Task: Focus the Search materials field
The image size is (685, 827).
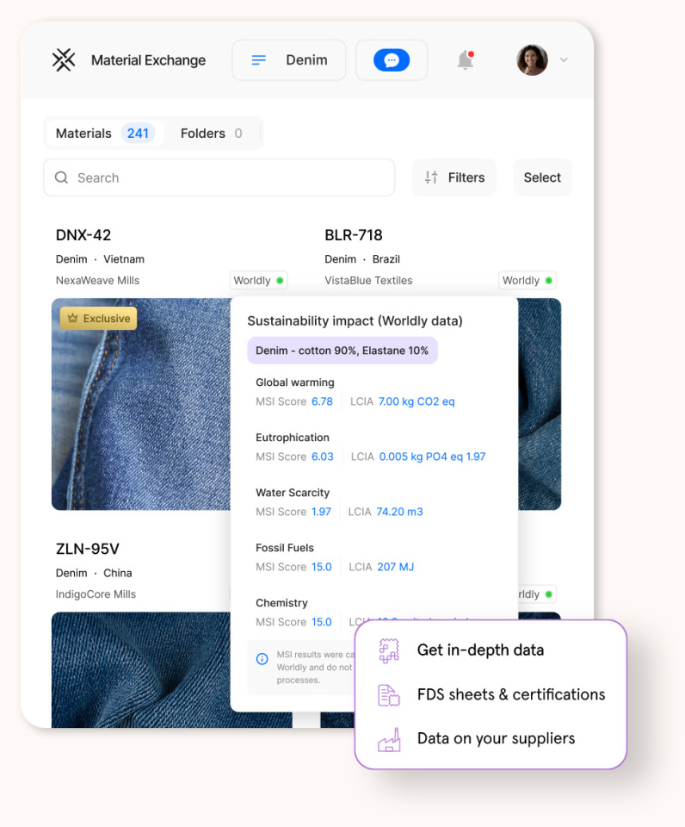Action: [x=219, y=177]
